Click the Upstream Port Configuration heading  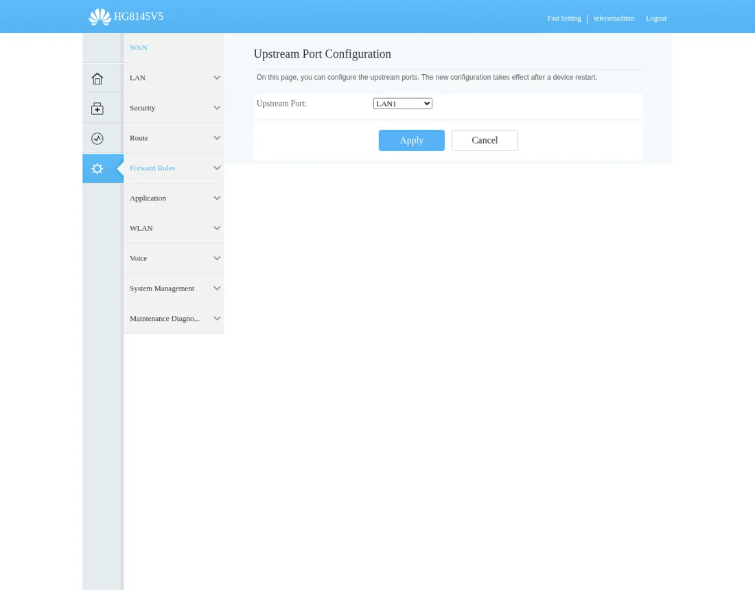tap(322, 54)
